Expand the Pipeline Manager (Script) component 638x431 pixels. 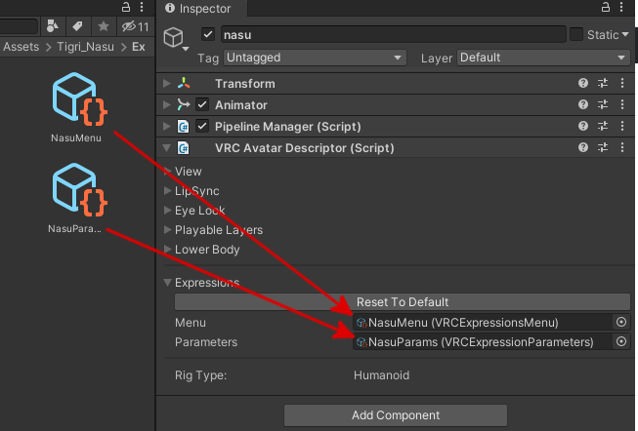tap(166, 127)
